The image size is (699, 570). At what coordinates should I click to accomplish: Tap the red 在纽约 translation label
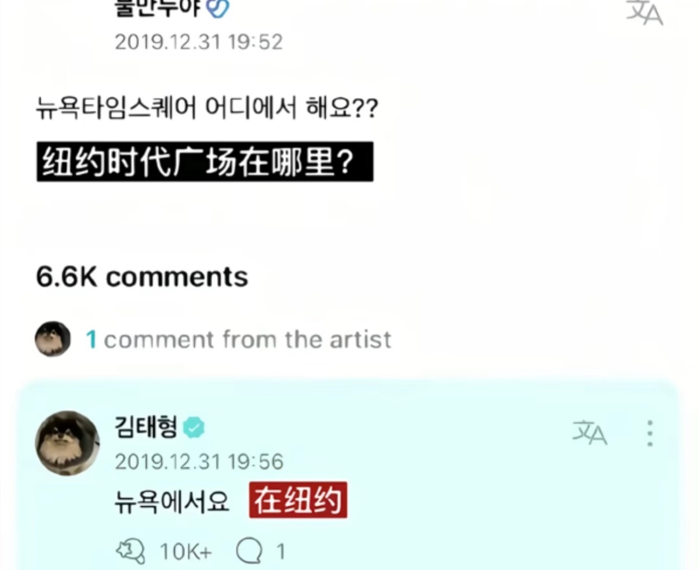[x=298, y=500]
